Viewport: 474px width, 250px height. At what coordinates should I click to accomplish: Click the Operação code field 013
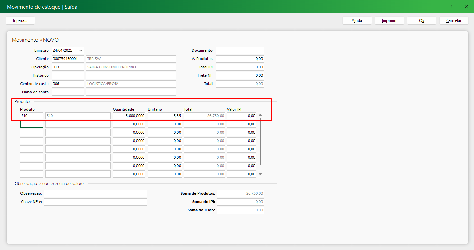(x=68, y=67)
